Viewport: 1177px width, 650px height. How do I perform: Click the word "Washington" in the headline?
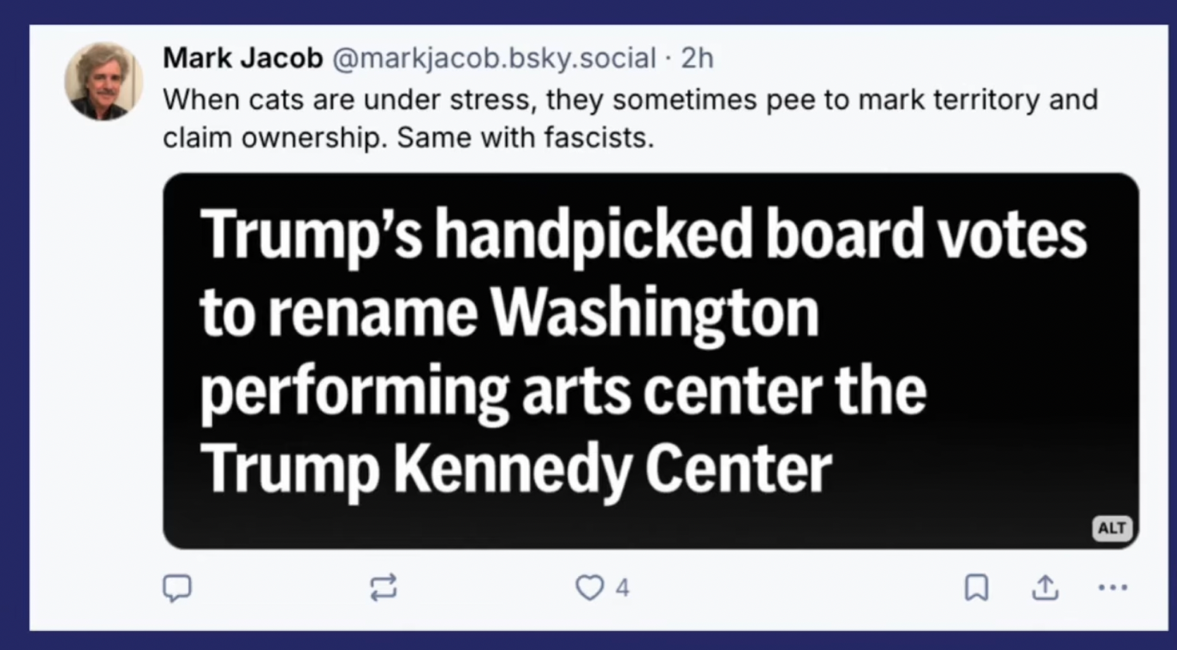pos(655,312)
